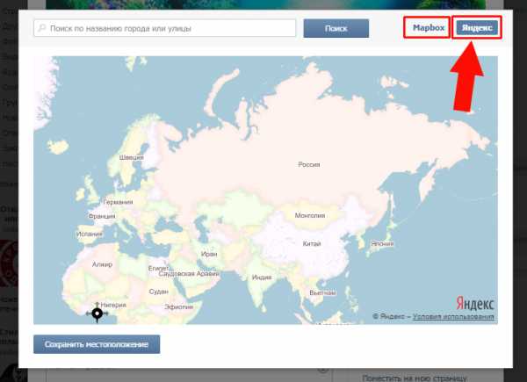The height and width of the screenshot is (382, 527).
Task: Switch to the Mapbox map tab
Action: [429, 28]
